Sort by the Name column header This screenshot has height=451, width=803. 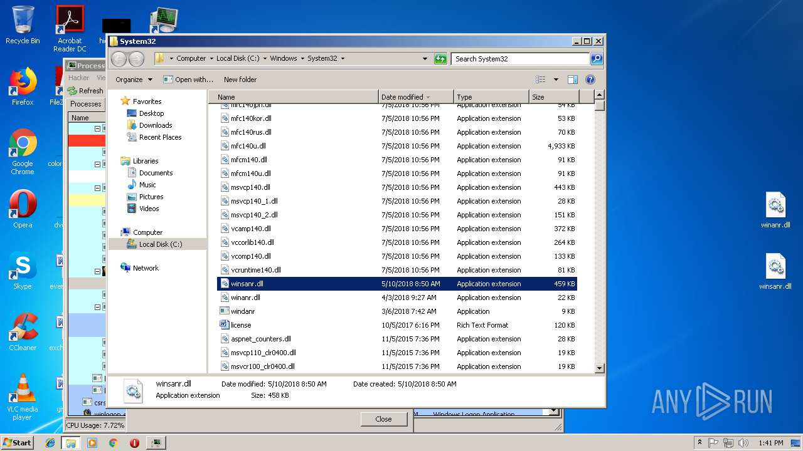tap(294, 97)
